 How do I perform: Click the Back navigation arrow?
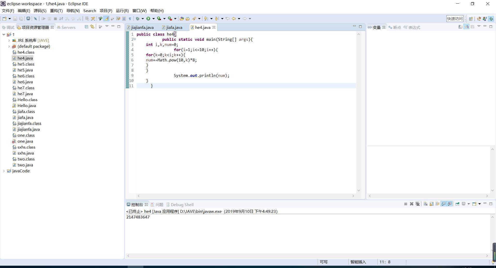click(x=234, y=19)
